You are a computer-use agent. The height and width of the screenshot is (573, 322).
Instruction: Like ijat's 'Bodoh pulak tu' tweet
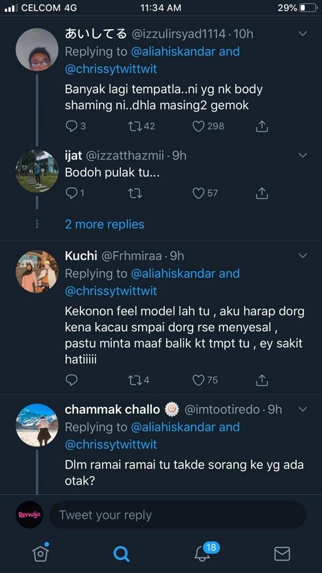(199, 194)
